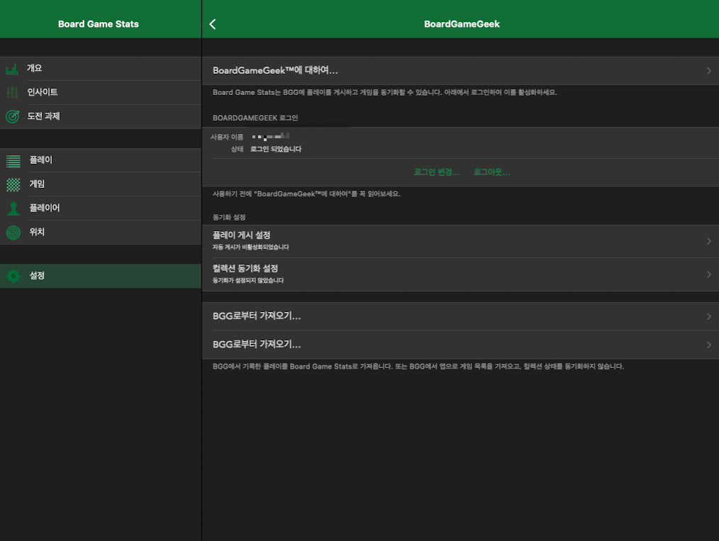Viewport: 719px width, 541px height.
Task: Expand the BoardGameGeek™에 대하여 chevron
Action: tap(709, 71)
